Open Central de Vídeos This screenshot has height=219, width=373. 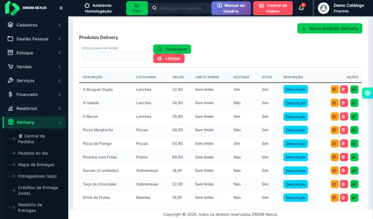(x=273, y=8)
